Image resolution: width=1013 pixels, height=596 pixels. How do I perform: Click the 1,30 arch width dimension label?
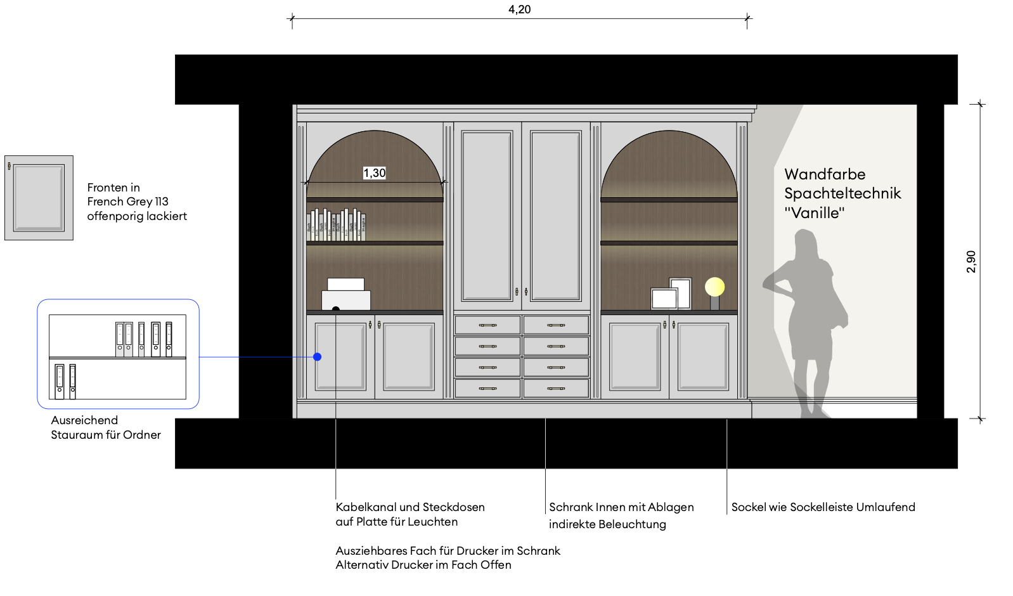(x=374, y=173)
